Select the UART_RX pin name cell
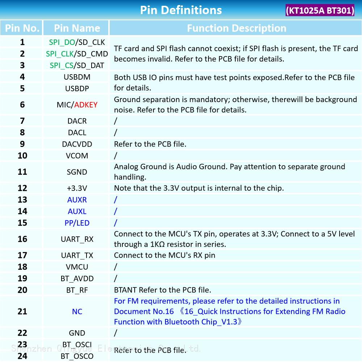362x362 pixels. (77, 239)
